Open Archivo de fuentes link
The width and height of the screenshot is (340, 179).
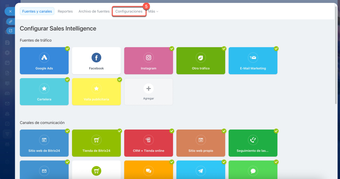[x=94, y=11]
